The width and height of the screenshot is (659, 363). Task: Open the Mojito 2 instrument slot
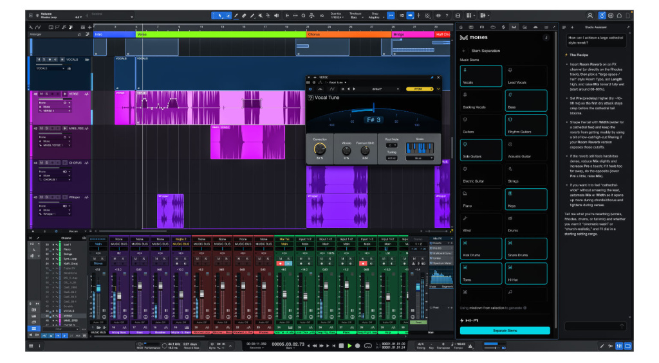click(181, 239)
